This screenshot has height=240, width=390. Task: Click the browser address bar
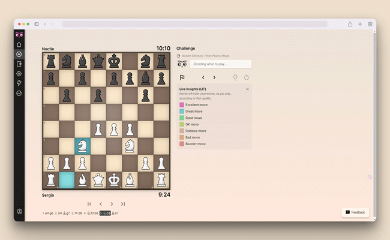(x=195, y=24)
